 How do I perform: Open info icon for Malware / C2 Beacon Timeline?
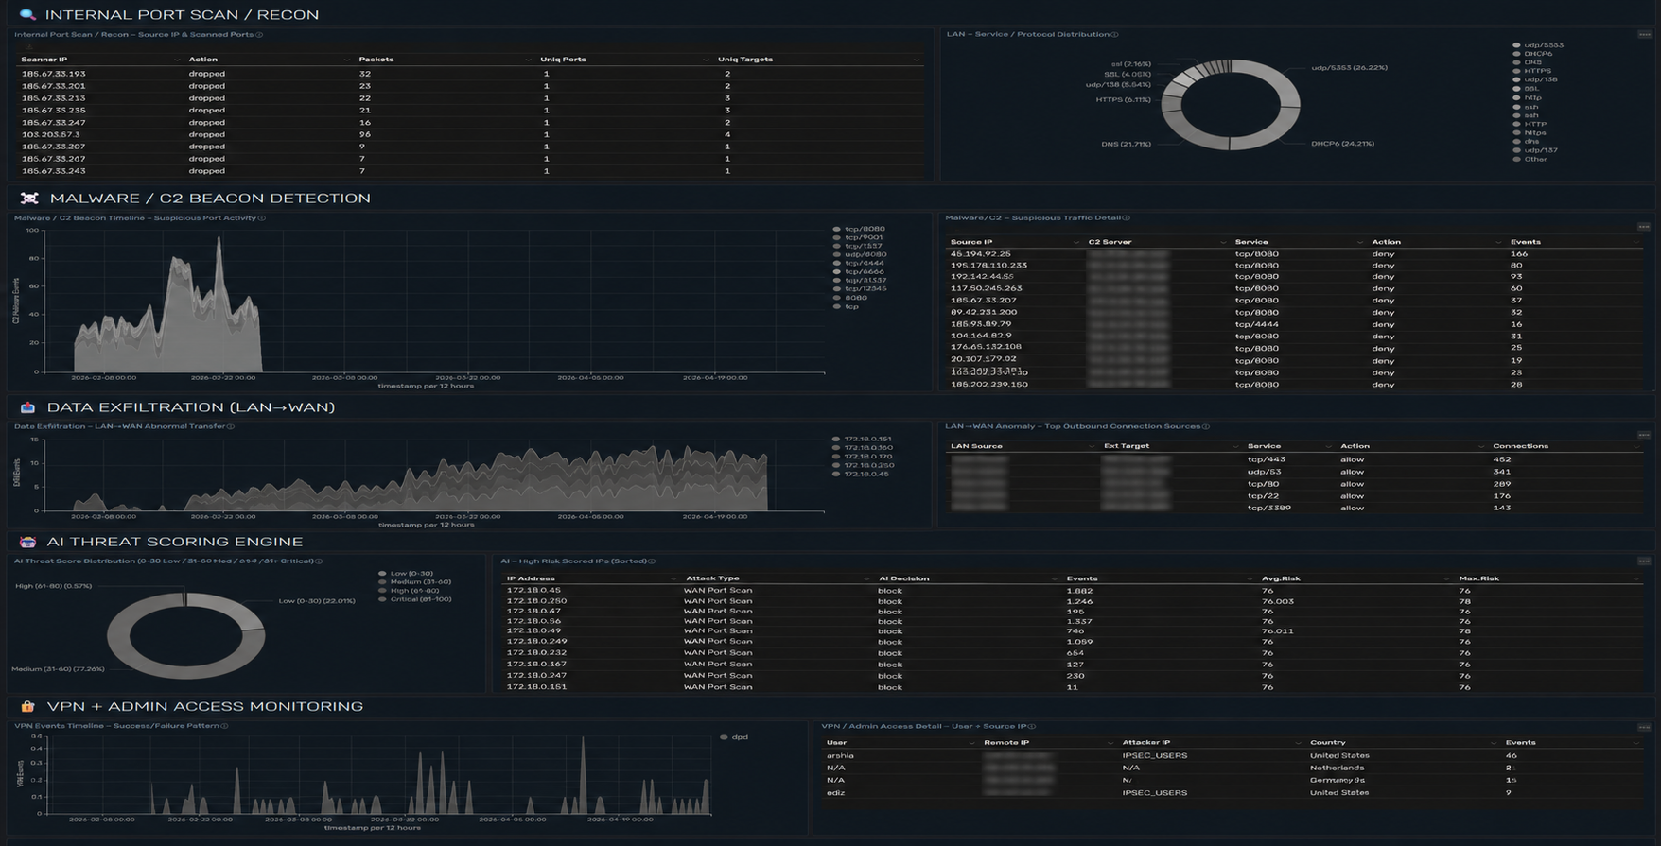[262, 218]
